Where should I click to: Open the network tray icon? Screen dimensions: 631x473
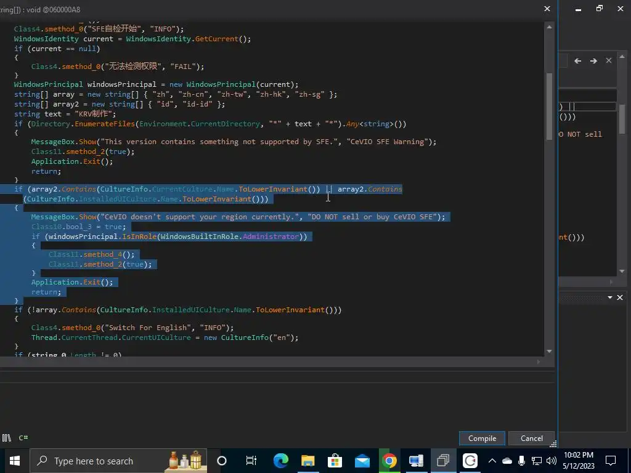point(537,461)
